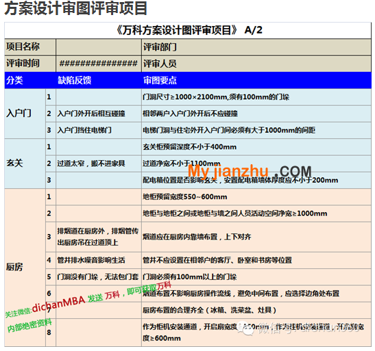Click 电梯门洞与住宅外开入户门间必须有大于1000mm的间距
The image size is (375, 351).
(x=229, y=130)
